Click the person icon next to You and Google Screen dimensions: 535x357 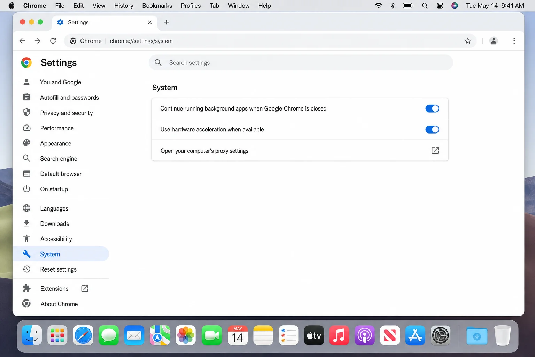click(x=26, y=82)
